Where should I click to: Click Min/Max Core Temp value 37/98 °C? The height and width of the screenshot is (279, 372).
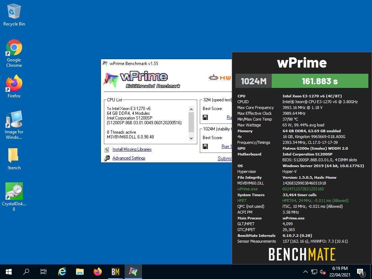(290, 119)
